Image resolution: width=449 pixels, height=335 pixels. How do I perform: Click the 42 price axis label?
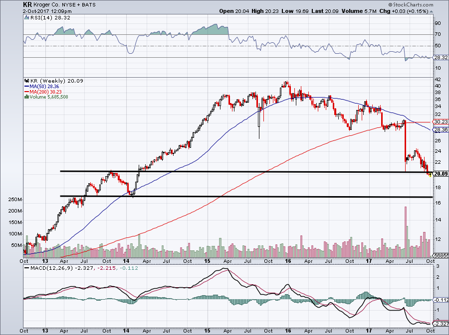click(438, 80)
